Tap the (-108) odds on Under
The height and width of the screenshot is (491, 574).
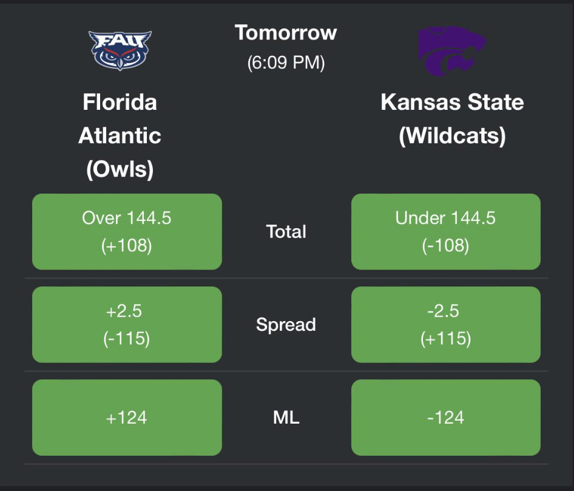coord(445,245)
